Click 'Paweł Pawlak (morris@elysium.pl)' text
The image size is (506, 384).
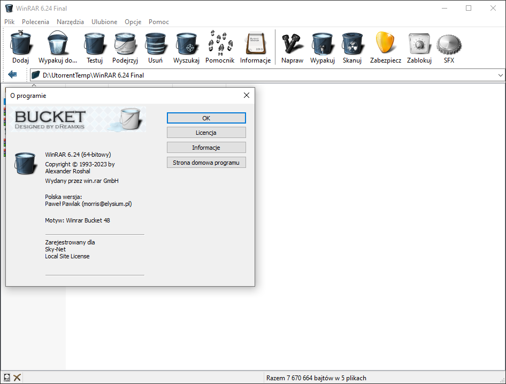click(88, 204)
